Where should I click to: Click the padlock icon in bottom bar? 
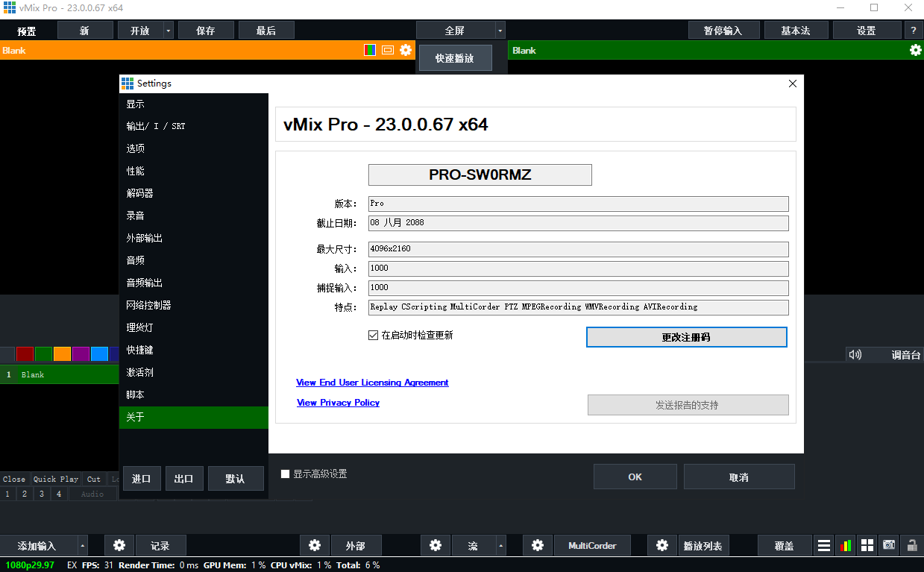click(912, 545)
